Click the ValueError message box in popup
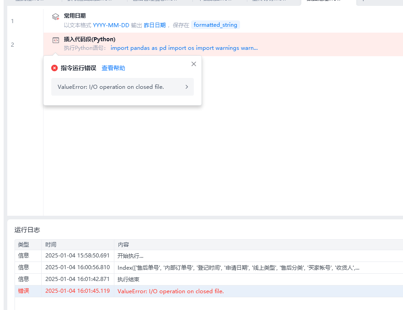The height and width of the screenshot is (310, 403). pos(123,87)
